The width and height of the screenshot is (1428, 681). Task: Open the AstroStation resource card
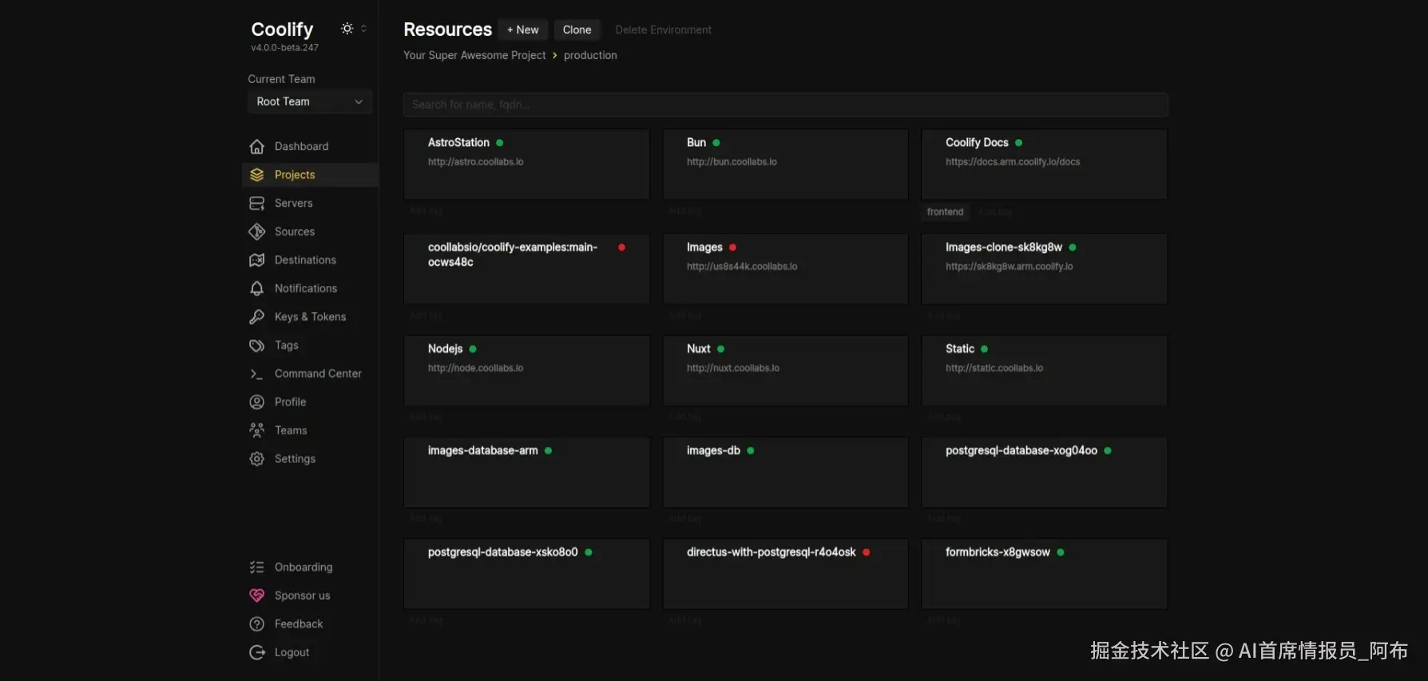pyautogui.click(x=527, y=164)
